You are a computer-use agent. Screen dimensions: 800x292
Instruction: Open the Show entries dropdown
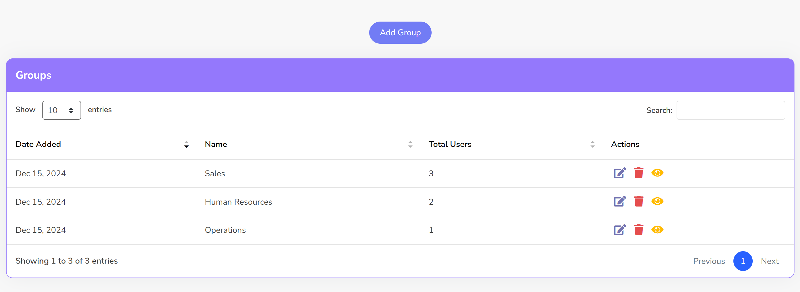(62, 110)
